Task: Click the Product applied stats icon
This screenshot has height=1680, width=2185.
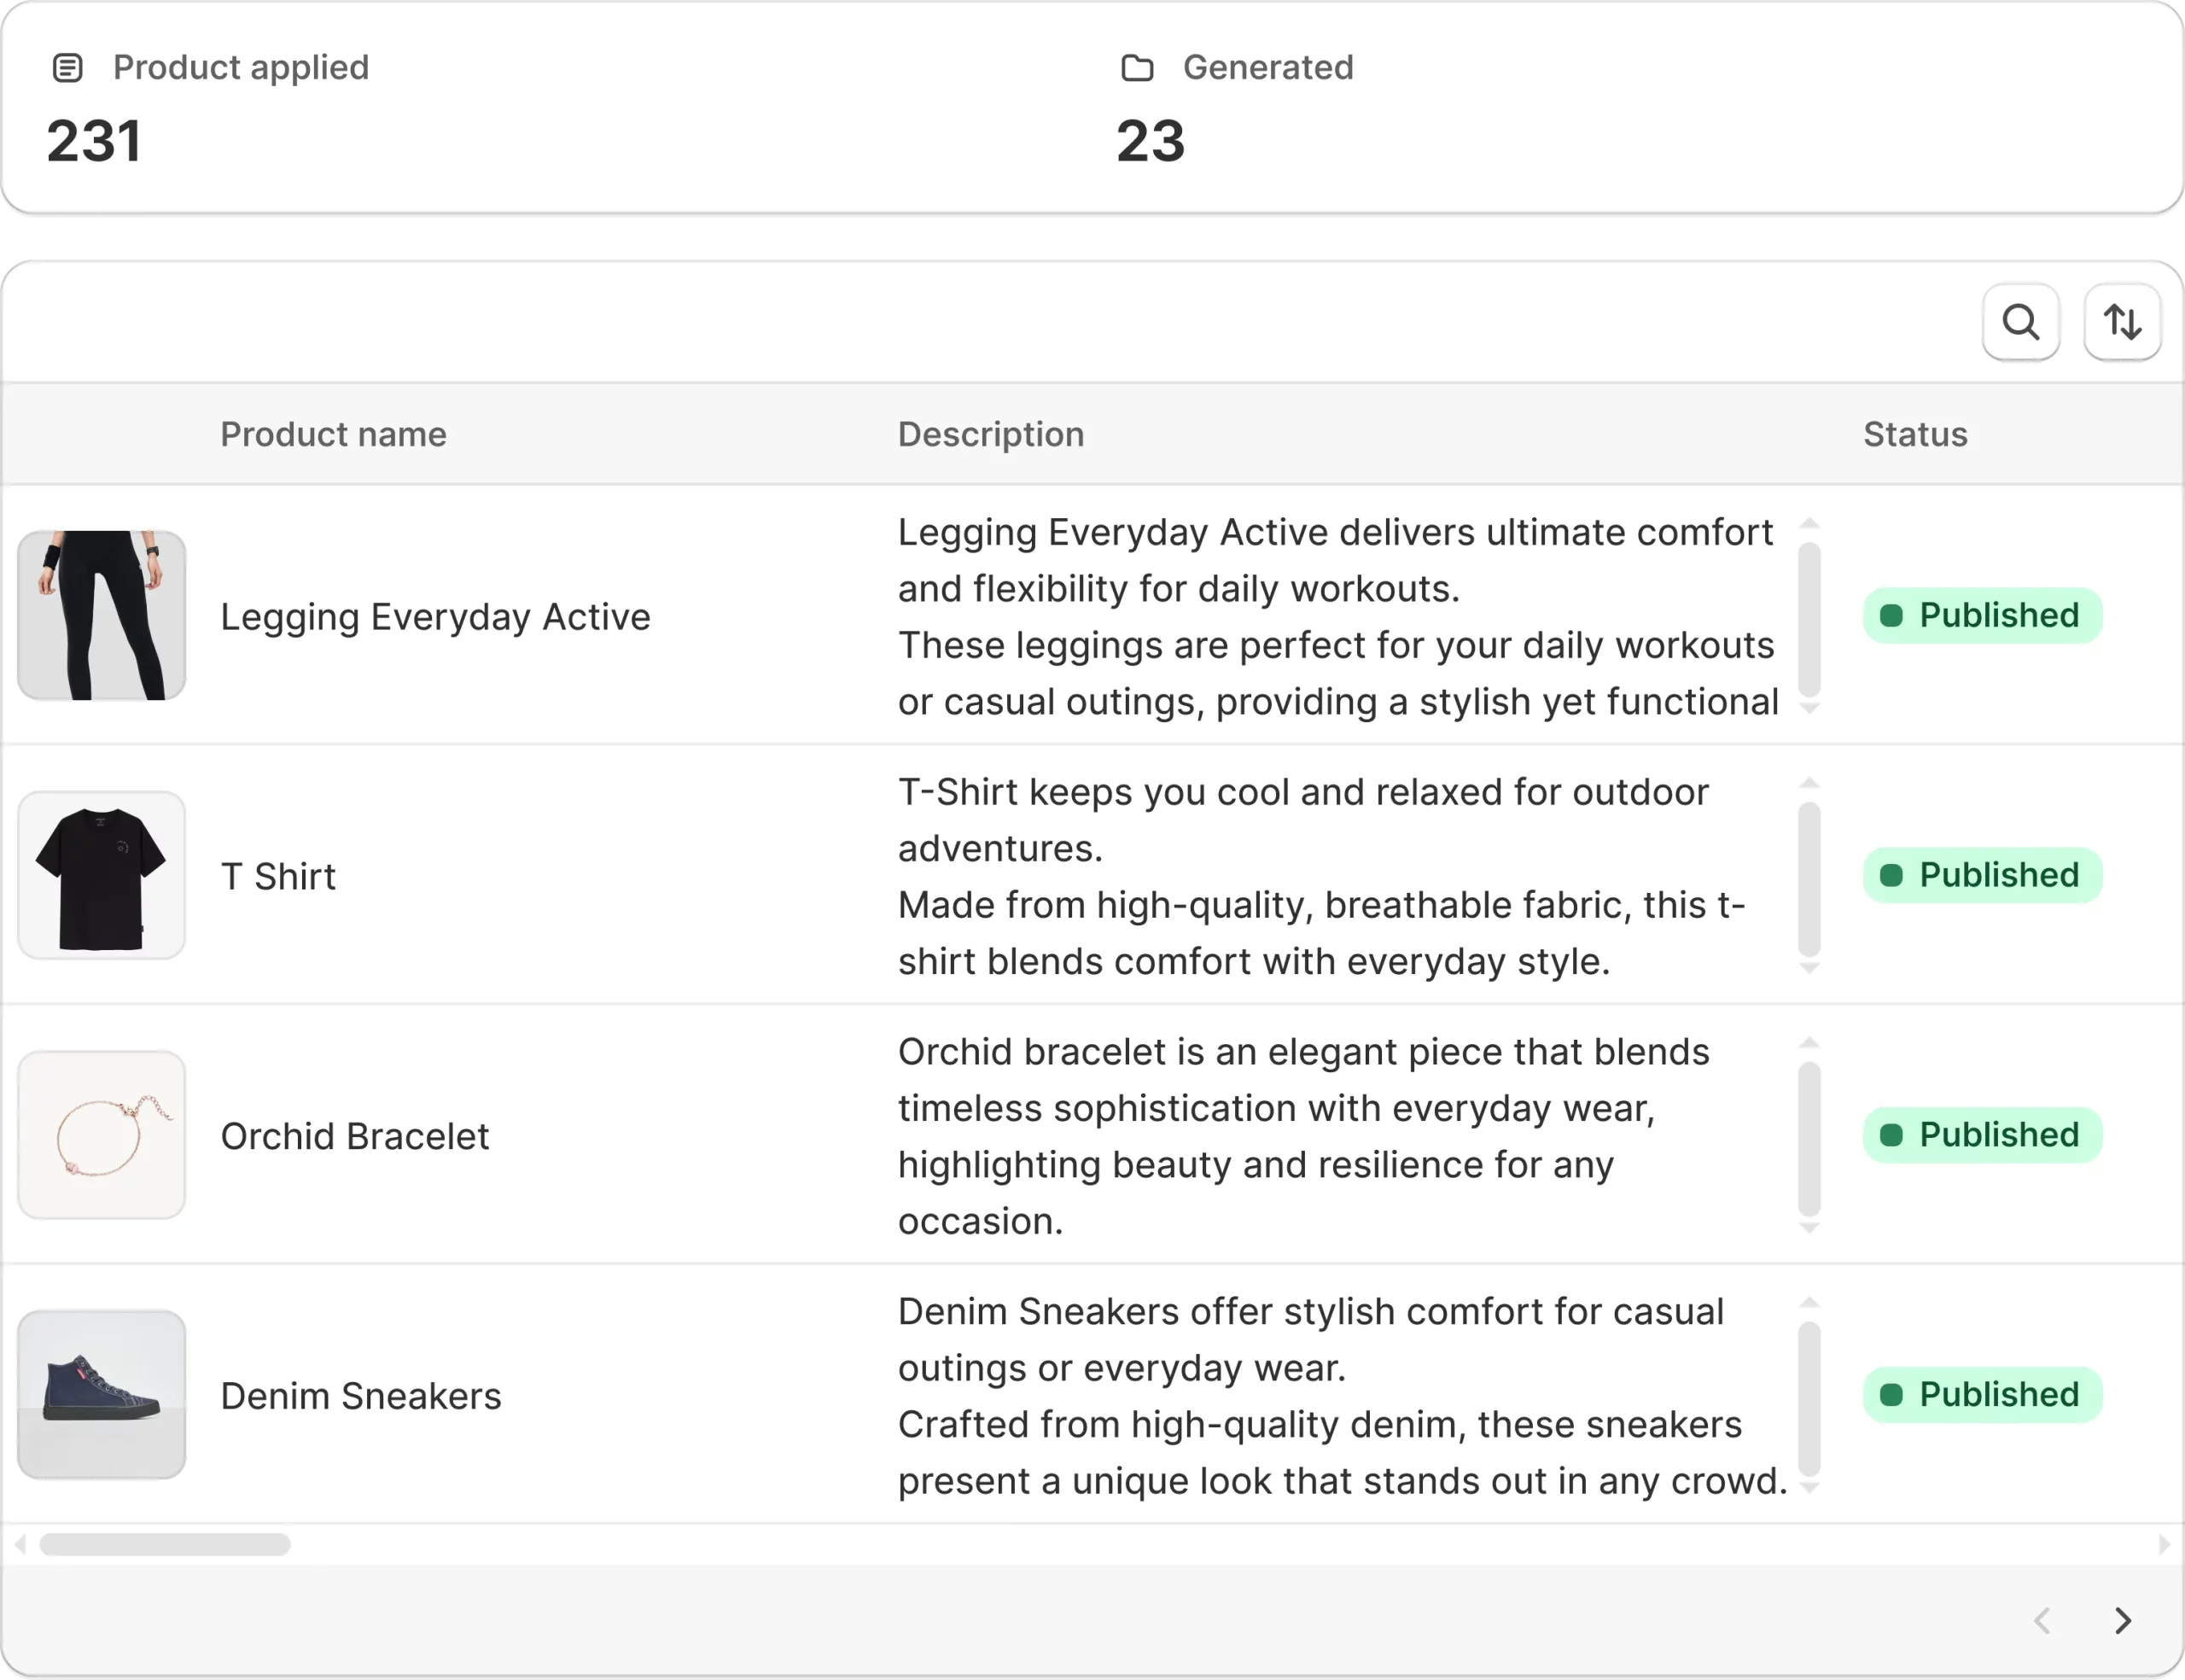Action: 67,67
